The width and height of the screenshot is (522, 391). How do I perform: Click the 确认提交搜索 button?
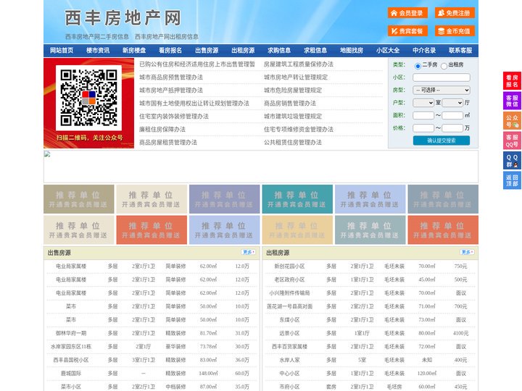(442, 140)
